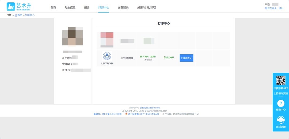
Task: Click 退出 logout link
Action: (x=281, y=8)
